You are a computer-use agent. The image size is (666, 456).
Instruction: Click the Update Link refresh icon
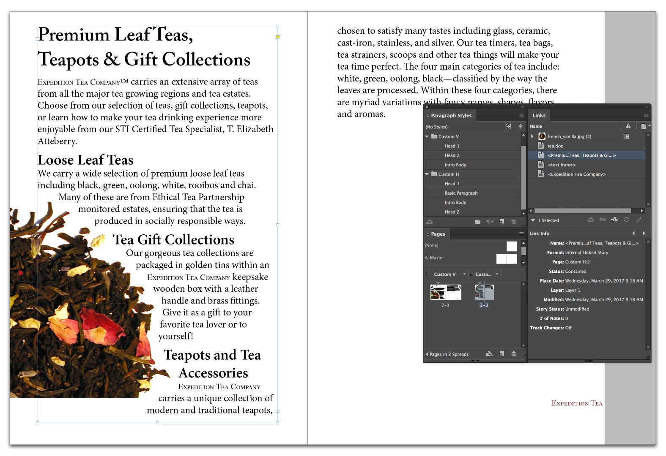[627, 220]
